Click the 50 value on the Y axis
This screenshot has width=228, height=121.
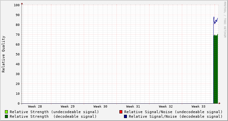coord(18,54)
